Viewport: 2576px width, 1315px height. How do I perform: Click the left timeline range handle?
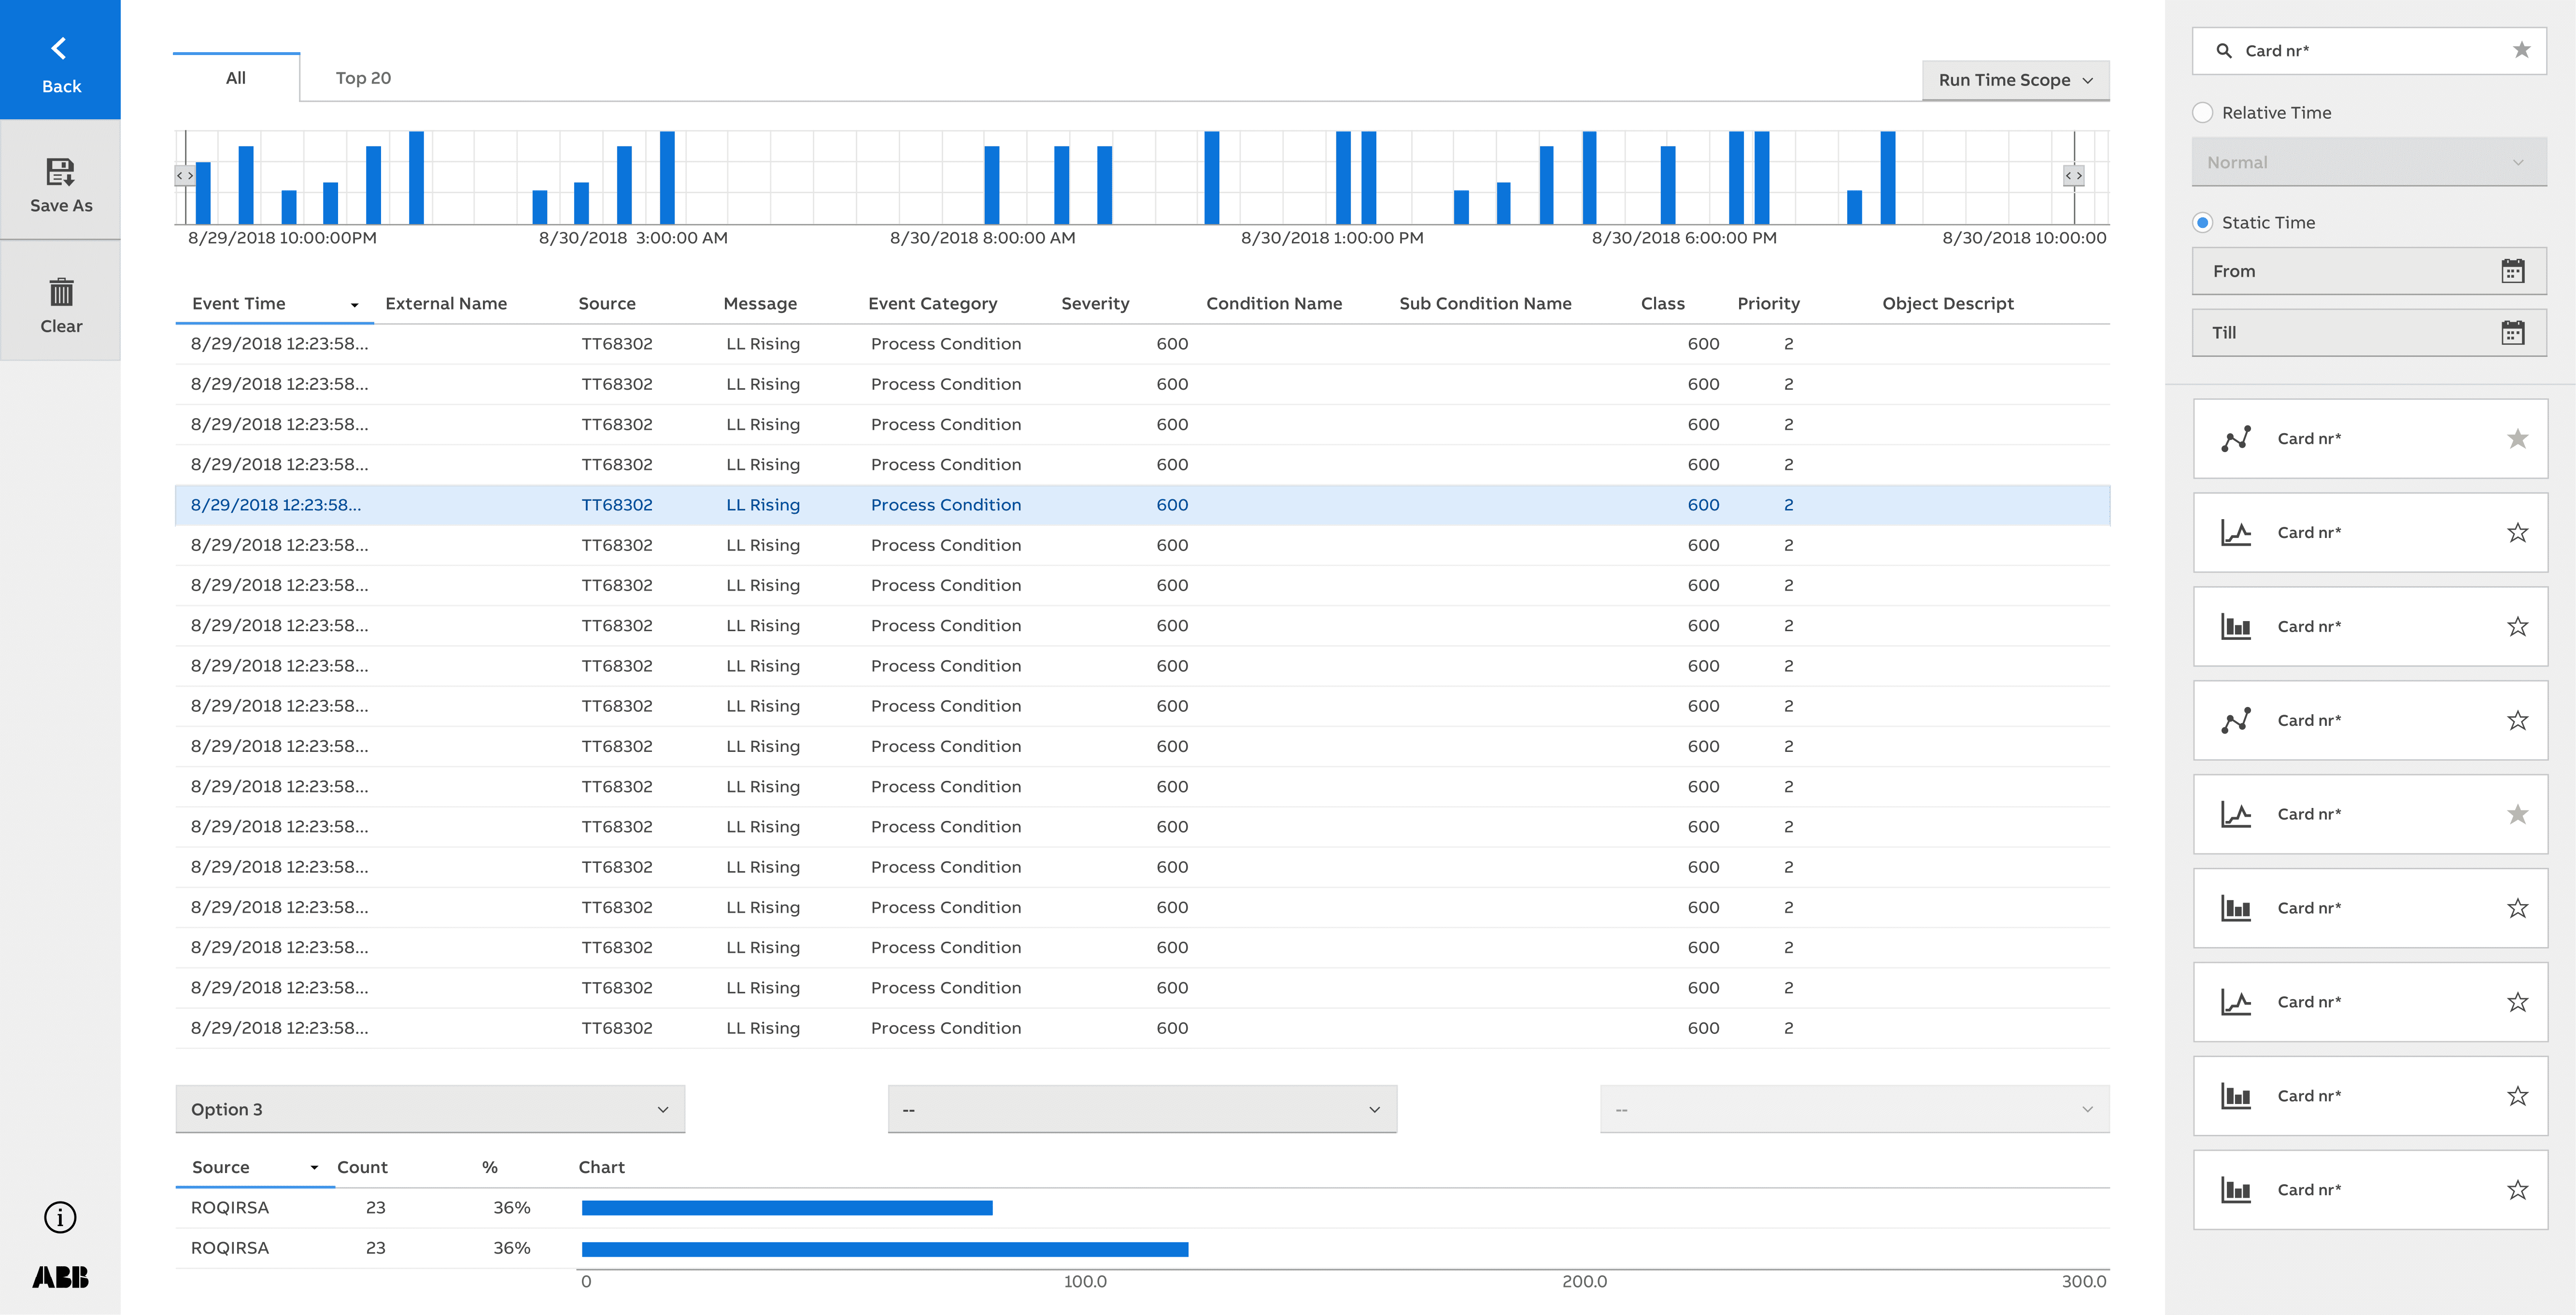(185, 176)
